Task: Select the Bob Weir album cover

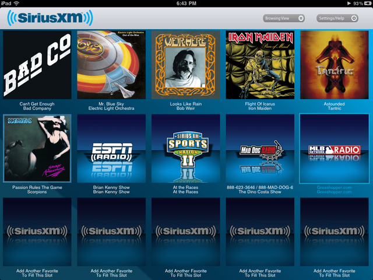Action: point(186,65)
